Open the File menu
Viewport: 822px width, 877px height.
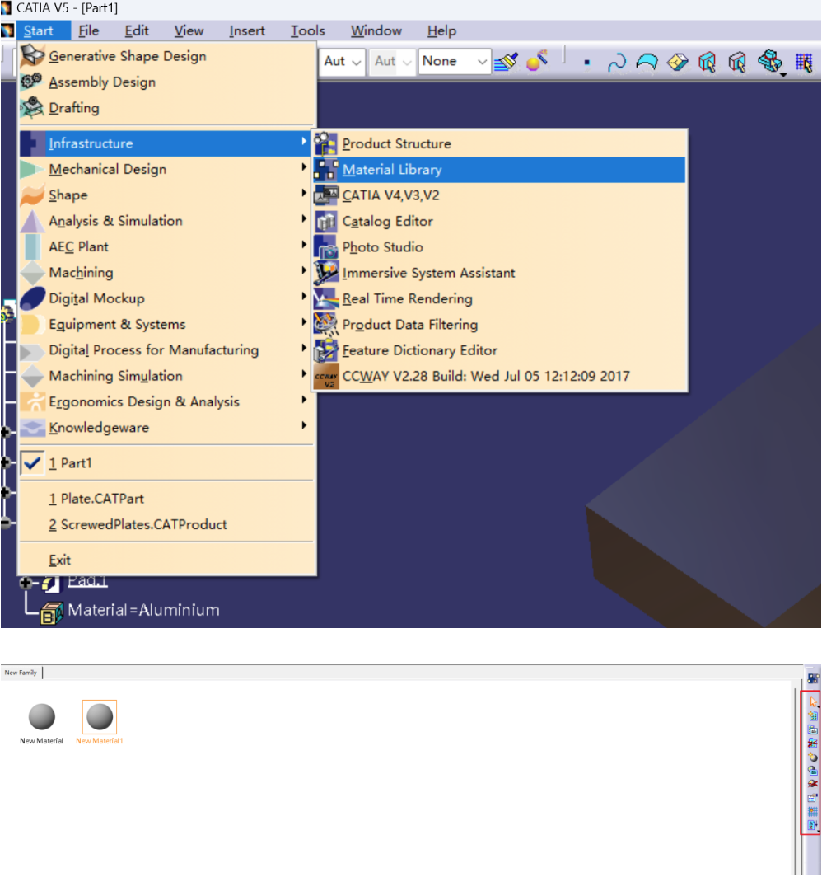[88, 30]
